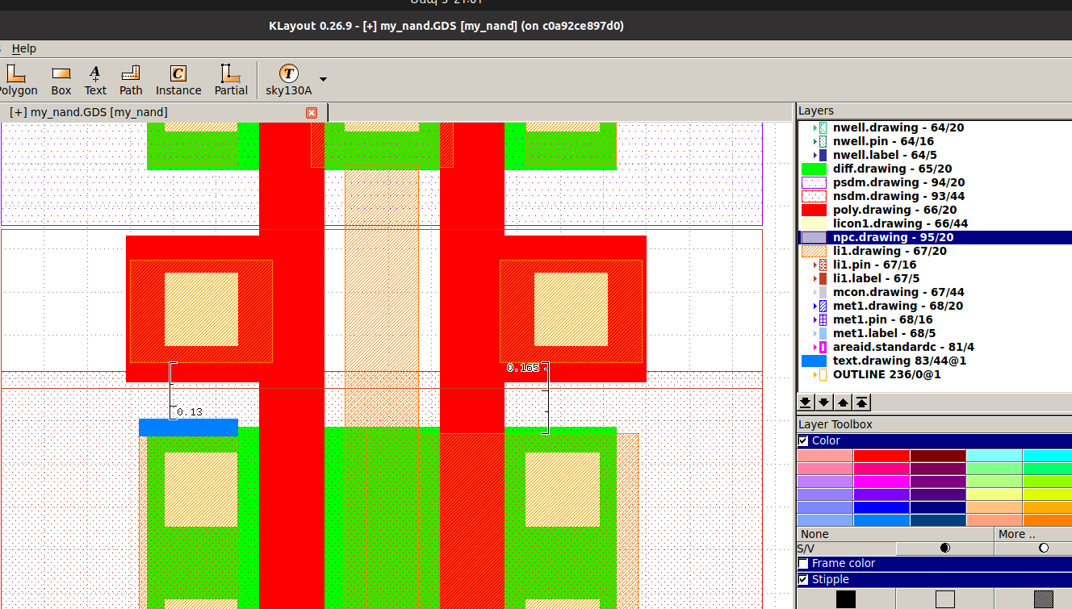Click the li1.drawing hatched layer swatch
This screenshot has height=609, width=1072.
[814, 251]
